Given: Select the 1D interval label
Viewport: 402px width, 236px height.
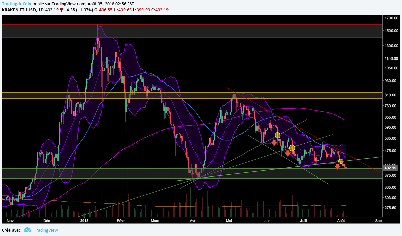Looking at the screenshot, I should [x=41, y=10].
